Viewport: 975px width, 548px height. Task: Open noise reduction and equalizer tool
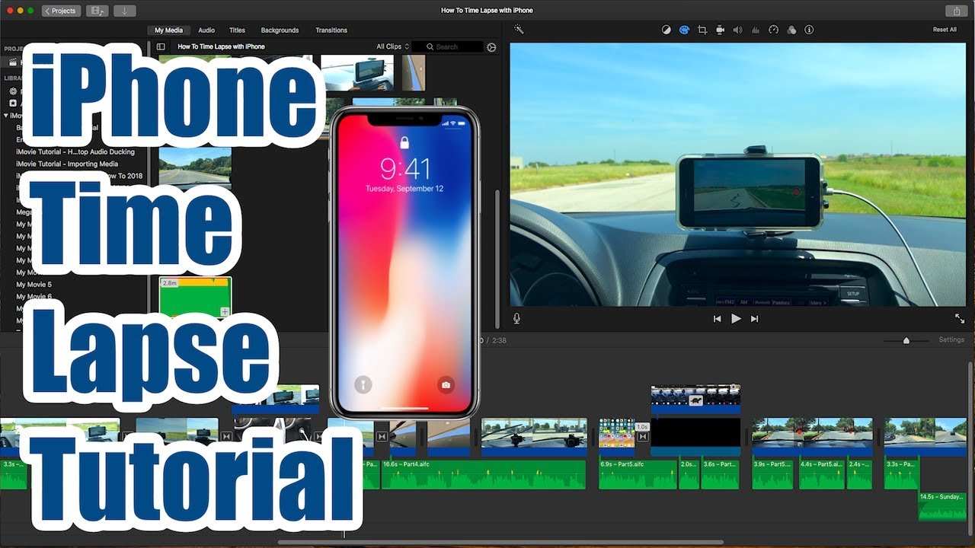756,30
